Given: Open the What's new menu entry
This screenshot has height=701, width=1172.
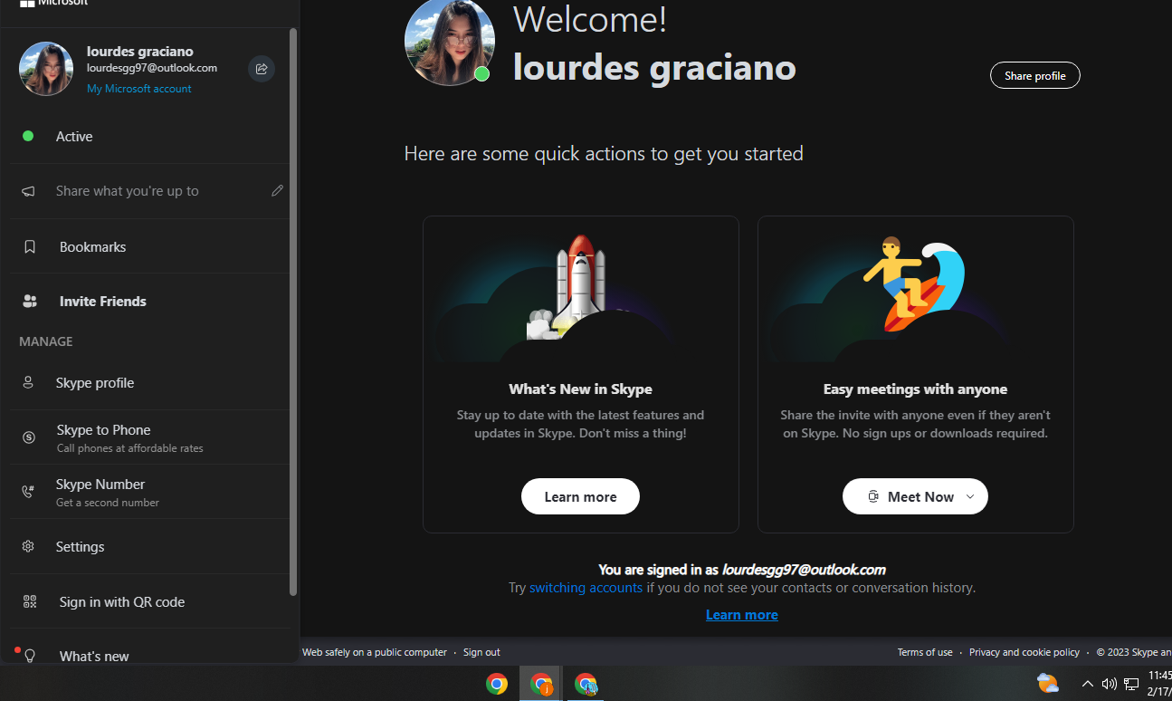Looking at the screenshot, I should click(x=150, y=656).
